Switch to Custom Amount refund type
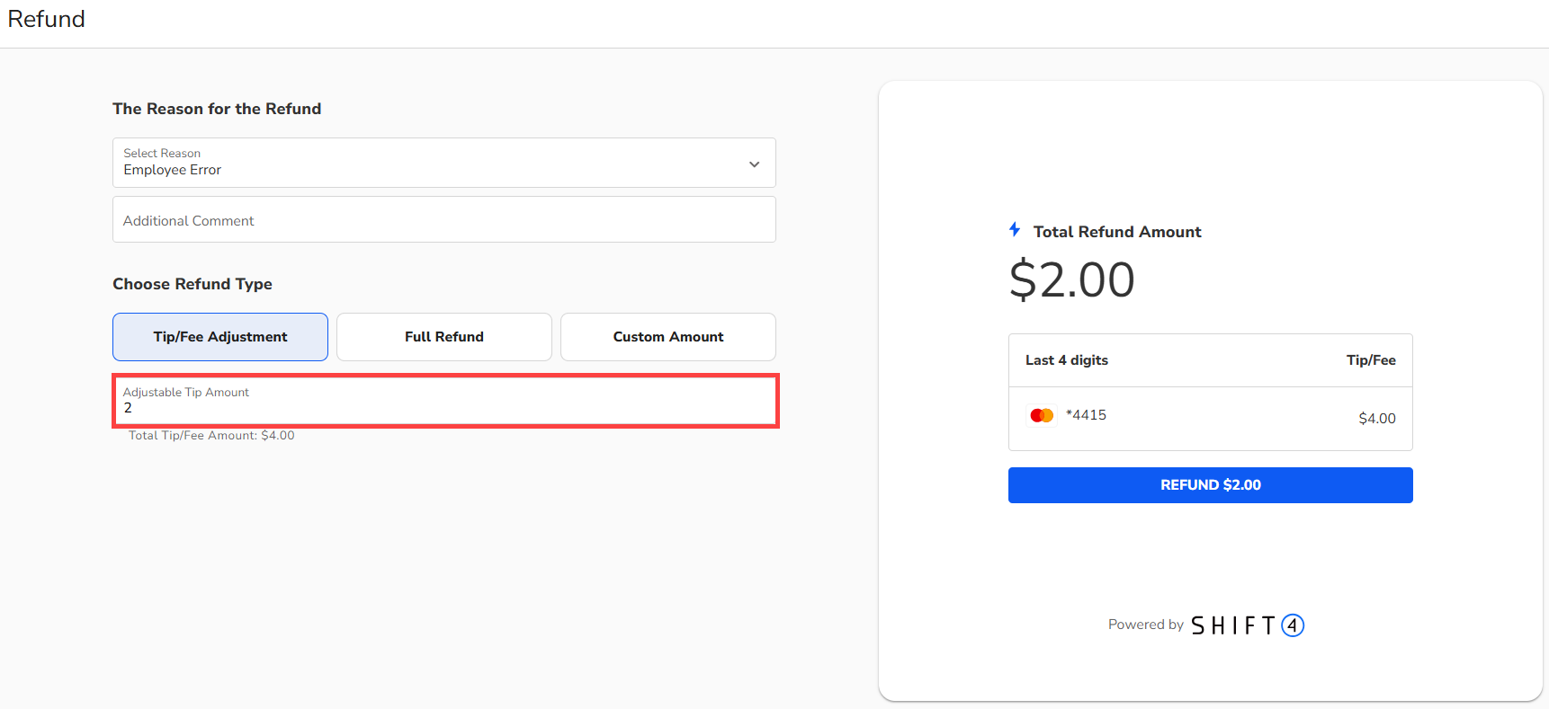This screenshot has width=1549, height=709. click(668, 337)
